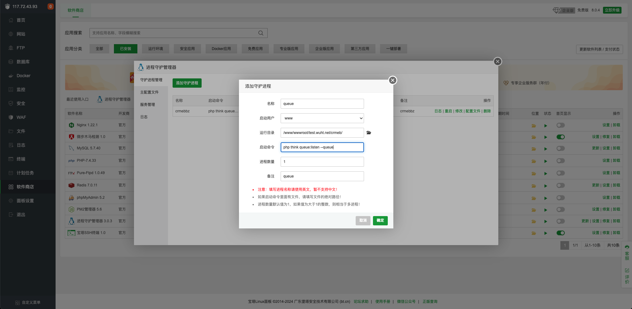Click the 立即升级 upgrade button
This screenshot has height=309, width=632.
[x=612, y=10]
